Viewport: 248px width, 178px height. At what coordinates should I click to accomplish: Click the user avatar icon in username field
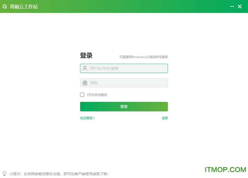tap(85, 68)
